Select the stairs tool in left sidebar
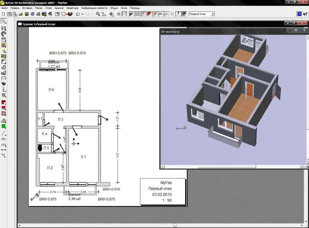Viewport: 309px width, 228px height. click(4, 67)
